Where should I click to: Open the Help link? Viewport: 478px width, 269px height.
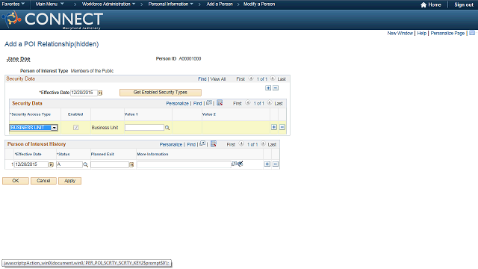click(421, 33)
